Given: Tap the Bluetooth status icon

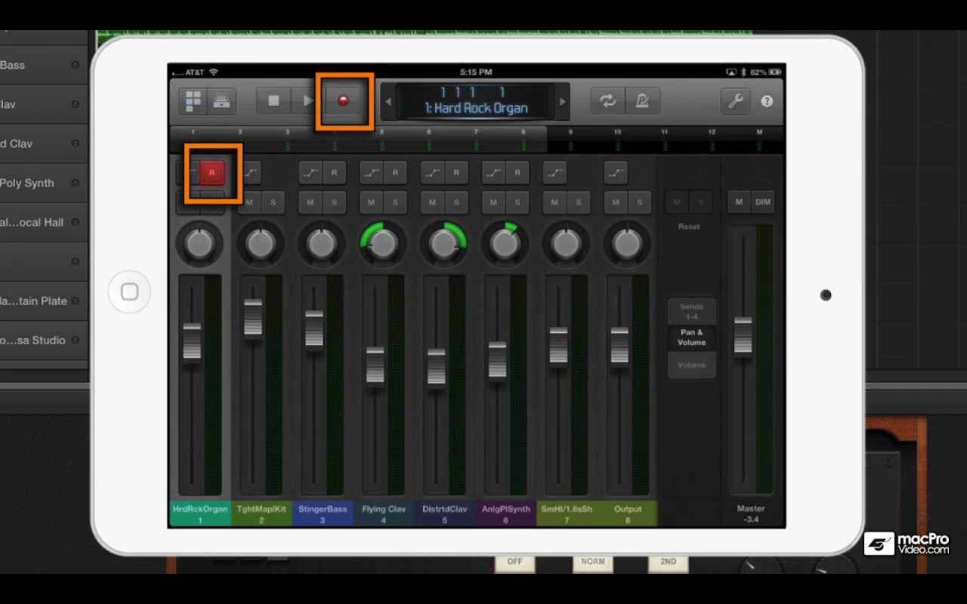Looking at the screenshot, I should click(743, 72).
